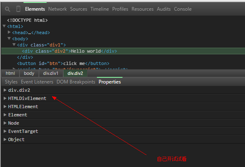Toggle the device mode phone icon

[x=18, y=9]
